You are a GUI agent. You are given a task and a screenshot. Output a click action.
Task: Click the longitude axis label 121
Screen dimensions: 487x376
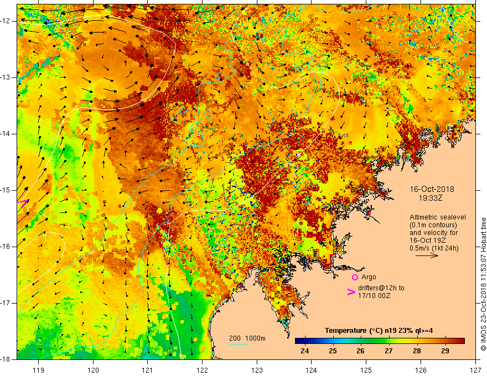(148, 370)
